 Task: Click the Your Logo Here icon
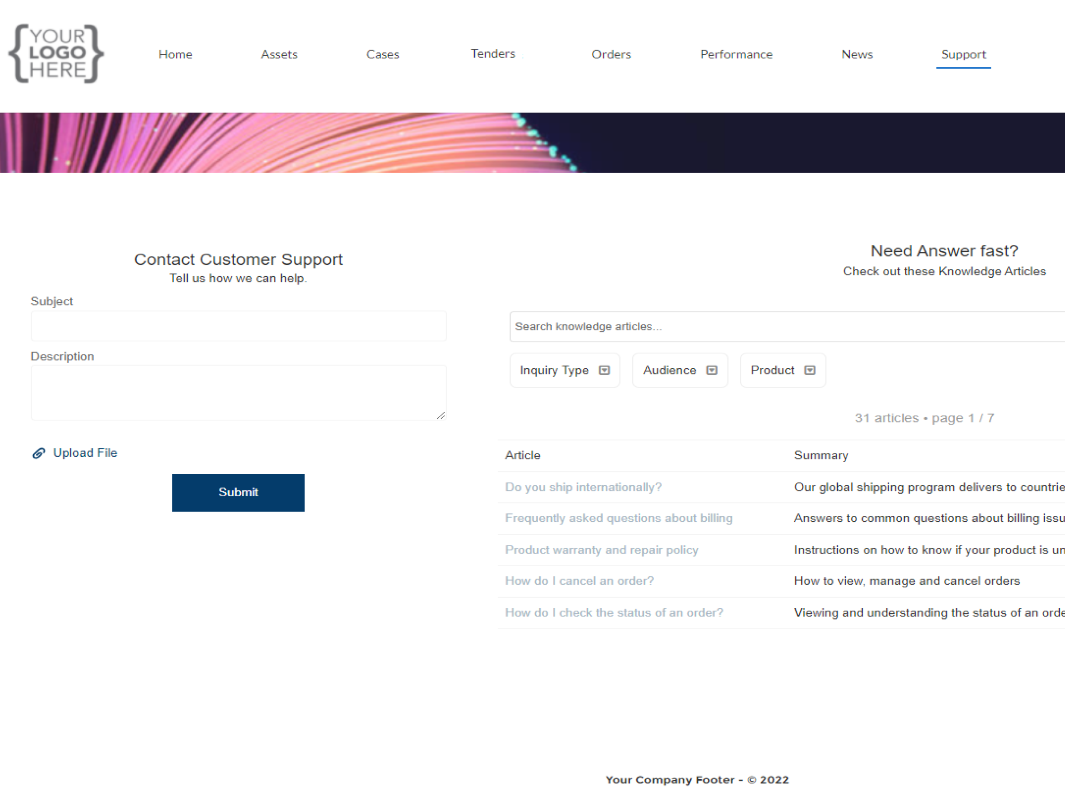coord(56,54)
